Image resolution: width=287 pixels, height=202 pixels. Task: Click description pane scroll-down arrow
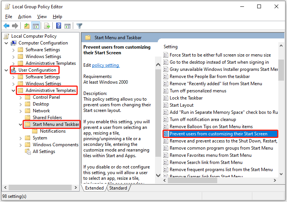click(x=158, y=175)
